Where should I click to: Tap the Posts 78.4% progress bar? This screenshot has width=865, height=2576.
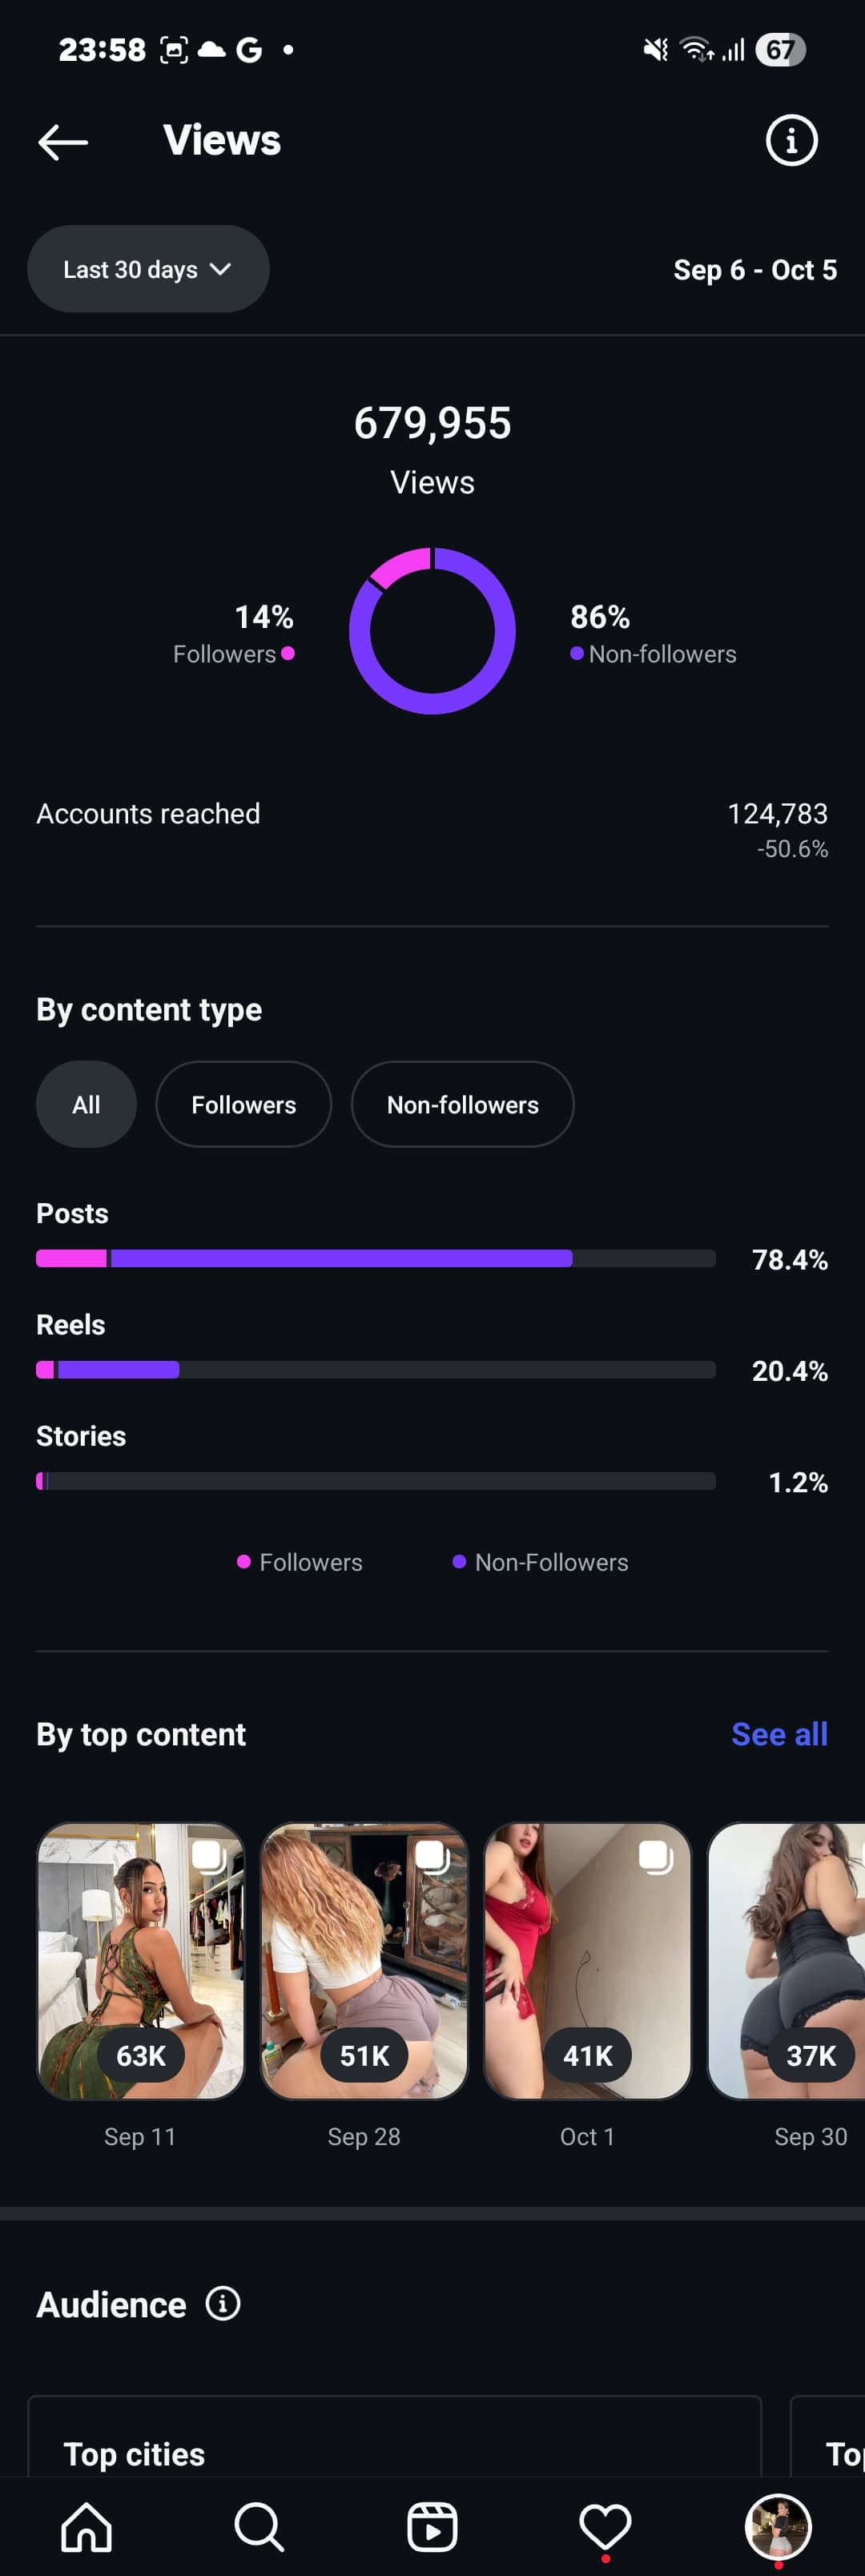376,1258
